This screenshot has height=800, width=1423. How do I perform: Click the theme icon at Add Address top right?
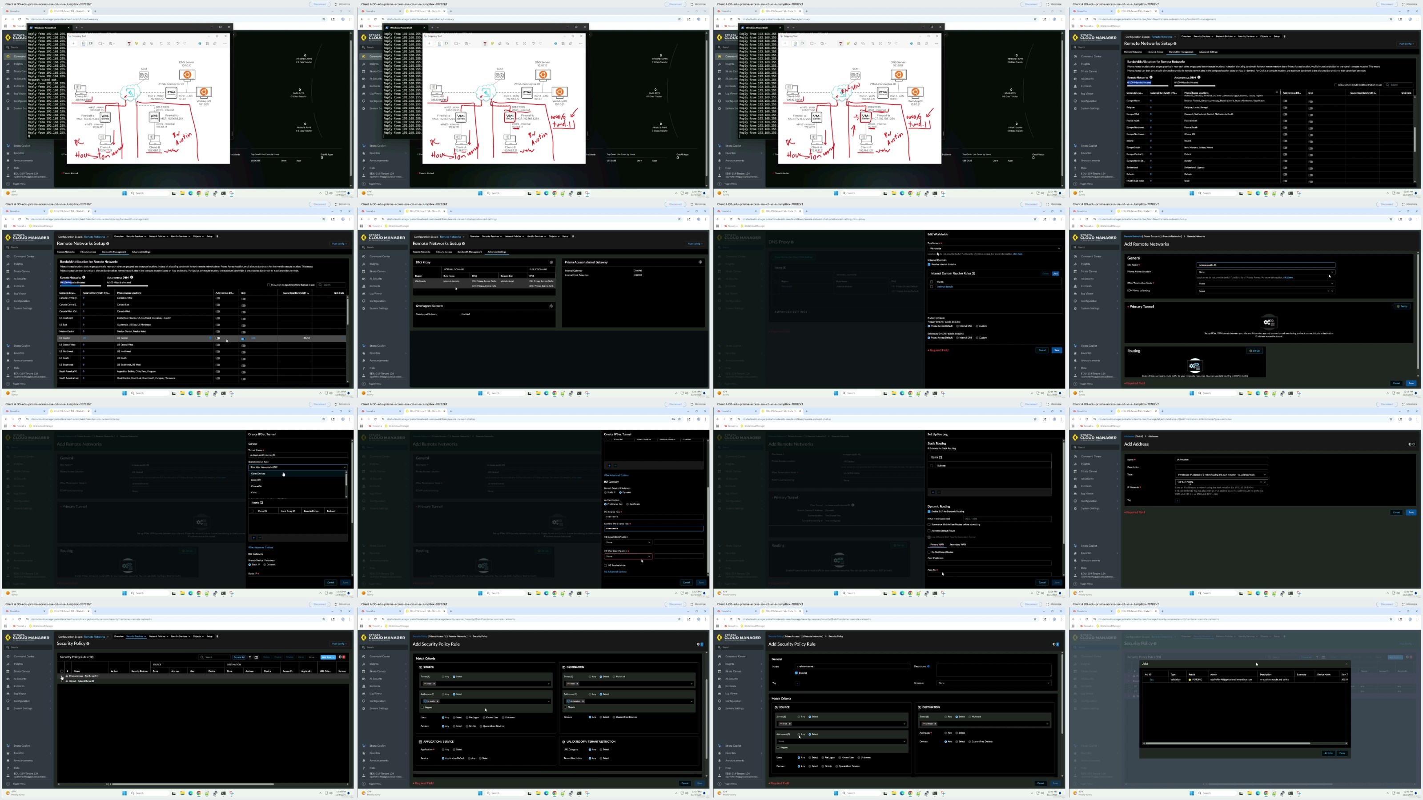tap(1411, 444)
